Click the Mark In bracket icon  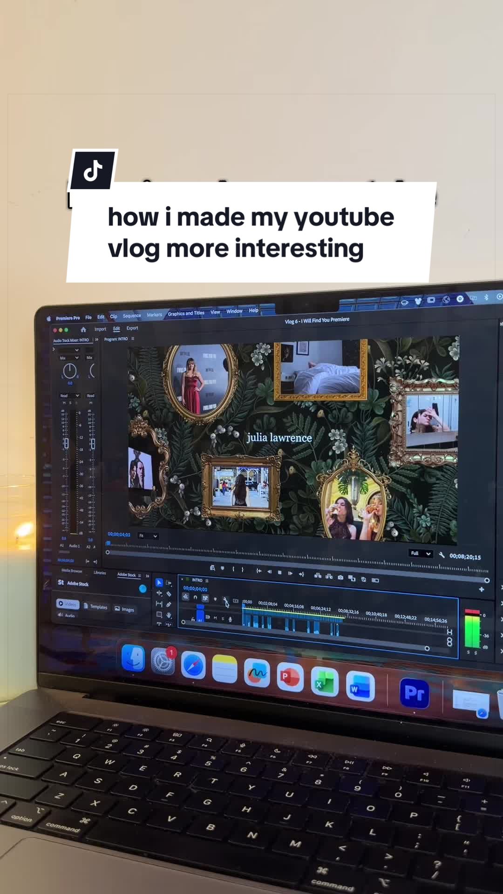[233, 569]
